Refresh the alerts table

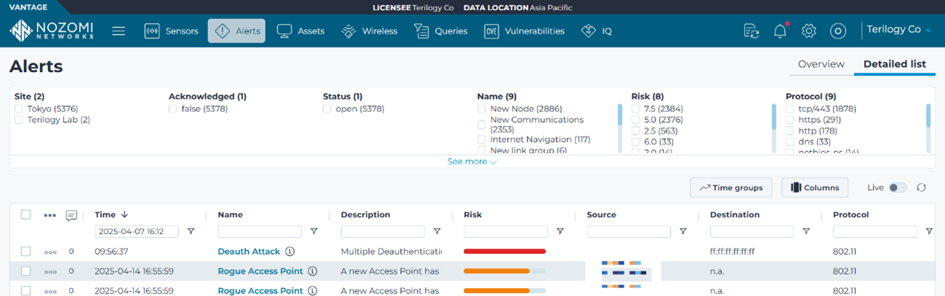921,188
